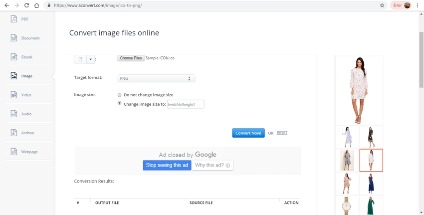
Task: Open the Audio converter icon
Action: (13, 114)
